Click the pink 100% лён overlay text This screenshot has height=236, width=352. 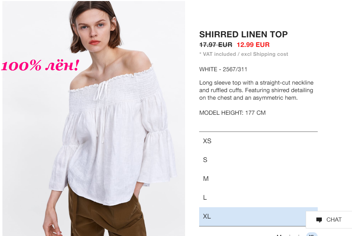point(40,65)
